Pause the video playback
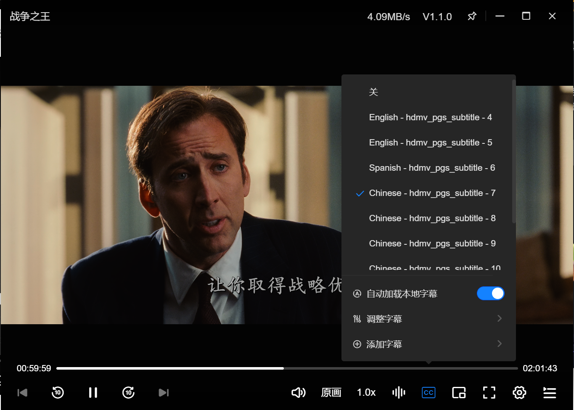The width and height of the screenshot is (574, 410). coord(93,393)
